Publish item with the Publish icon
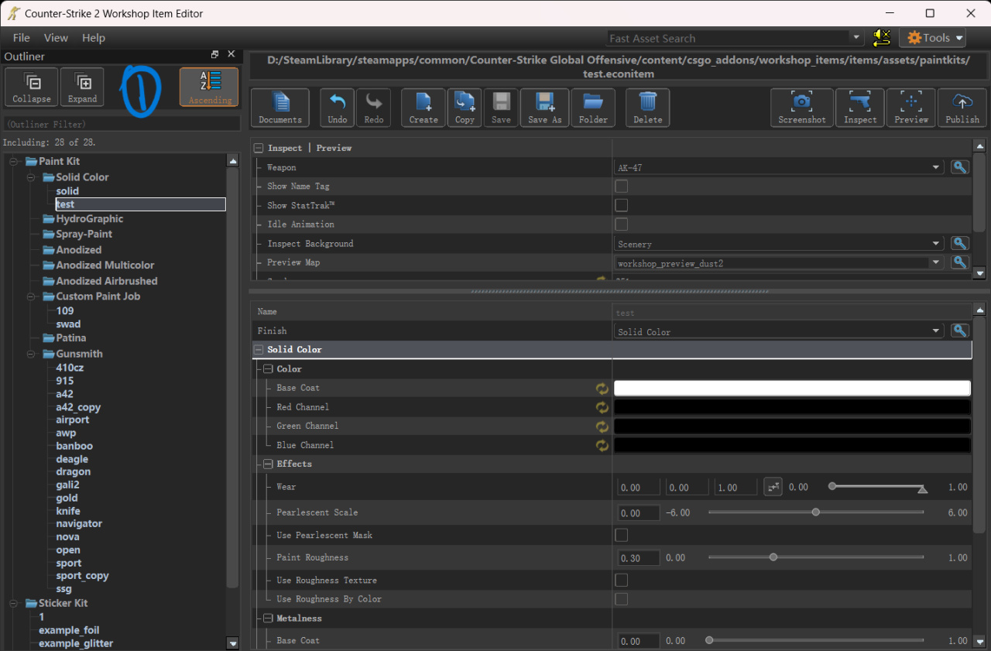This screenshot has width=991, height=651. point(962,108)
